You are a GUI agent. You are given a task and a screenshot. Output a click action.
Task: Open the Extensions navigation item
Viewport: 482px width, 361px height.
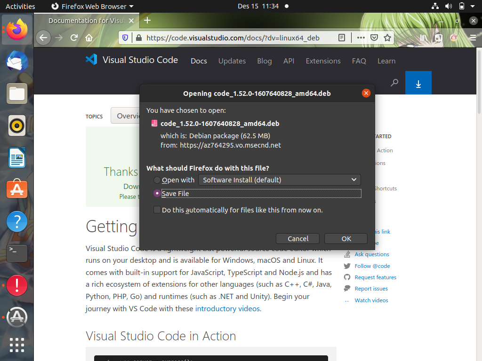point(323,61)
